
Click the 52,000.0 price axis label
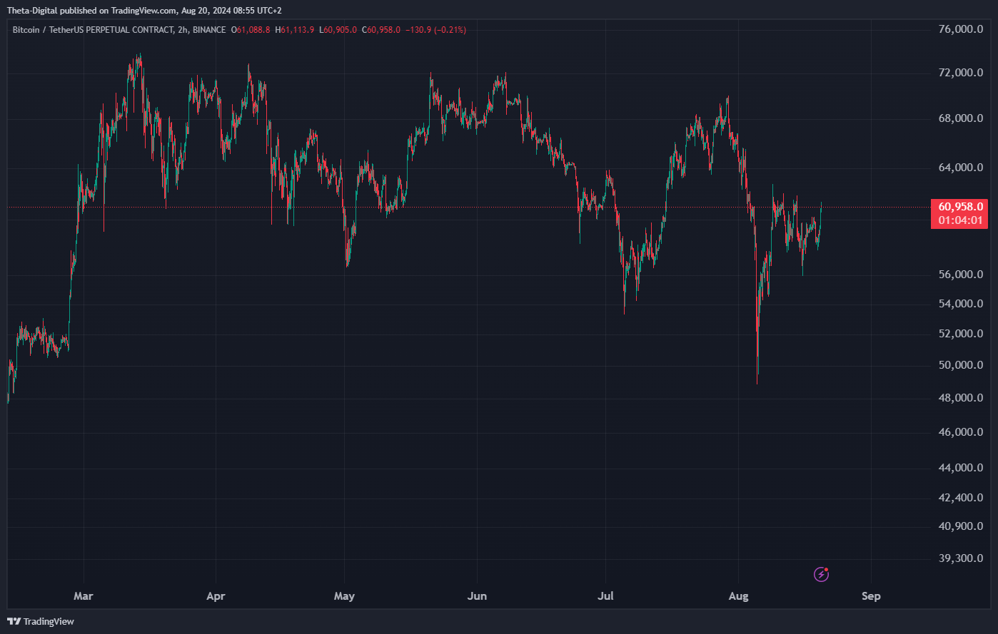[960, 334]
